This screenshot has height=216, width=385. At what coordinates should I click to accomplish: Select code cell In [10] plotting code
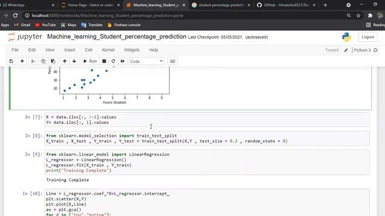click(x=207, y=203)
